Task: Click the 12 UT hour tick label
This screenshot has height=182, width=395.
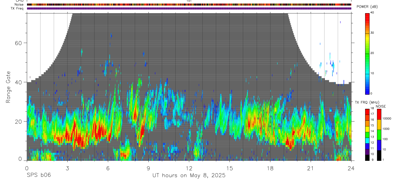Action: (x=189, y=168)
